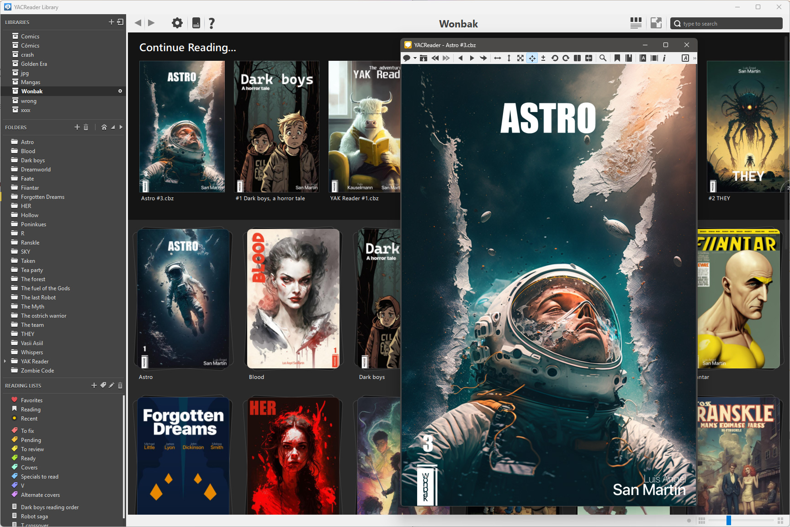Show more reader toolbar items chevron
Image resolution: width=790 pixels, height=527 pixels.
695,58
